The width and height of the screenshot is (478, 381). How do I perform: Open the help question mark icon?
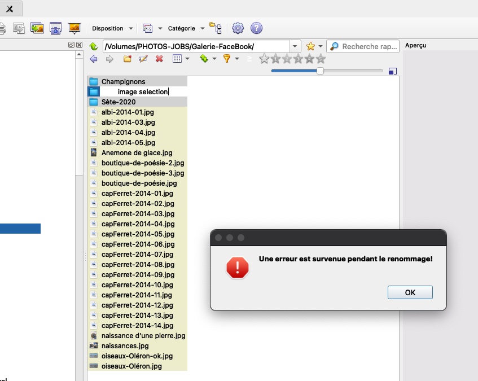[256, 28]
